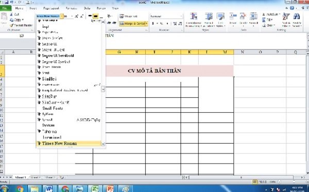Click the Insert cells icon

point(233,16)
